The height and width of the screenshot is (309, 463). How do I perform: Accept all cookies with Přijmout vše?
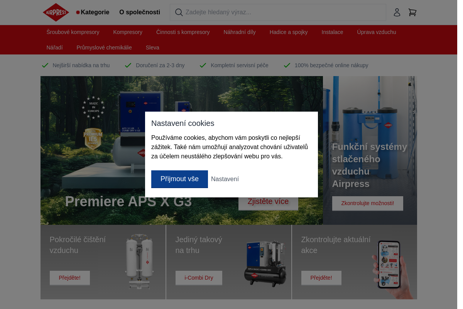tap(179, 179)
